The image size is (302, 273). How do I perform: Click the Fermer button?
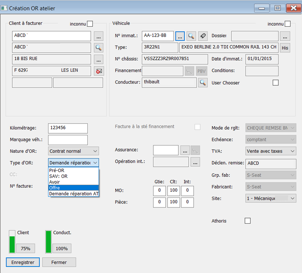click(x=59, y=262)
